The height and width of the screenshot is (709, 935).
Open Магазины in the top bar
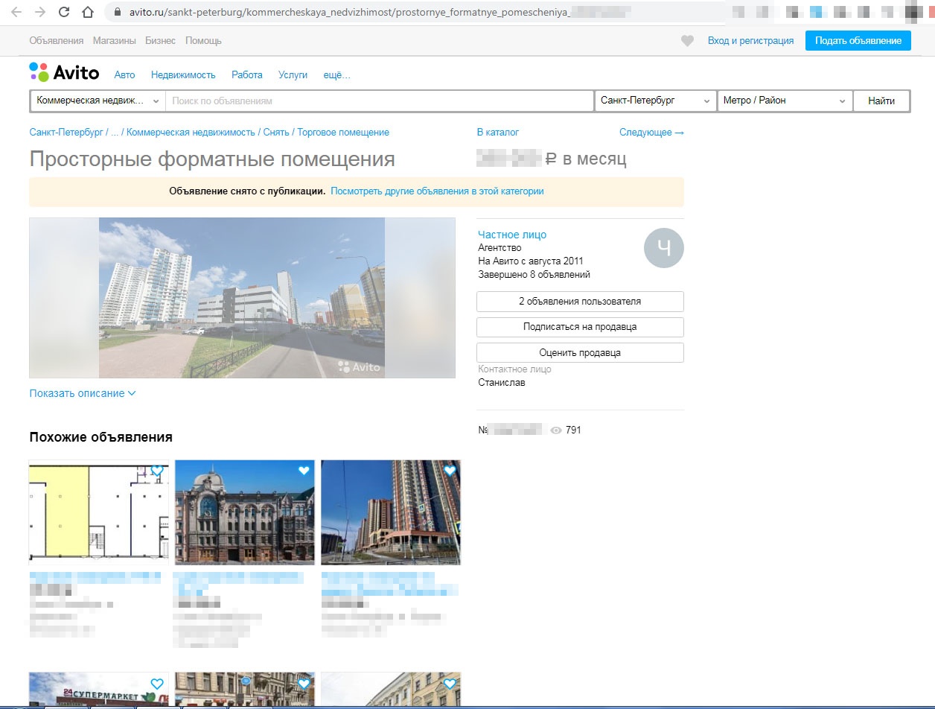point(115,41)
